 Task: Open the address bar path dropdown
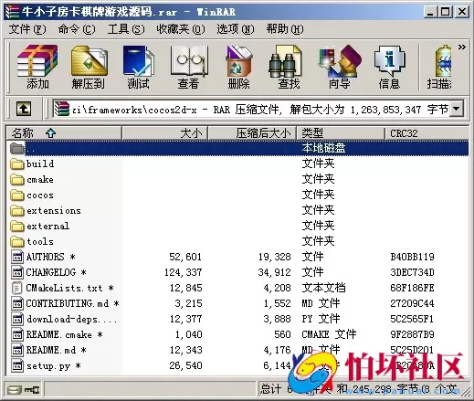point(457,109)
